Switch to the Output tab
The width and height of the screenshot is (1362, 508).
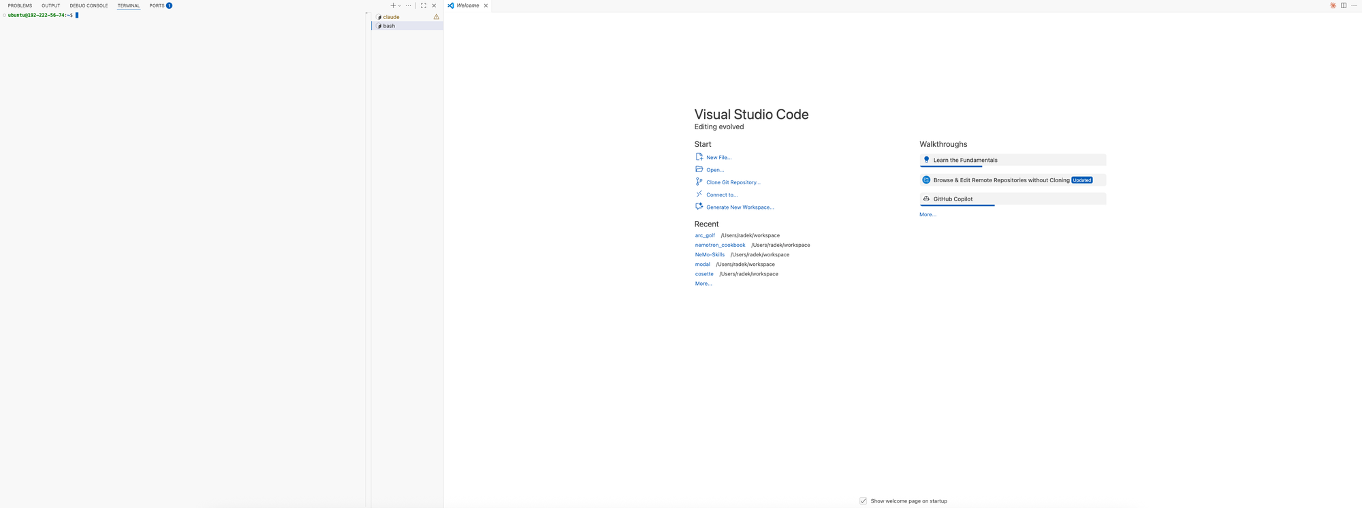pos(50,5)
